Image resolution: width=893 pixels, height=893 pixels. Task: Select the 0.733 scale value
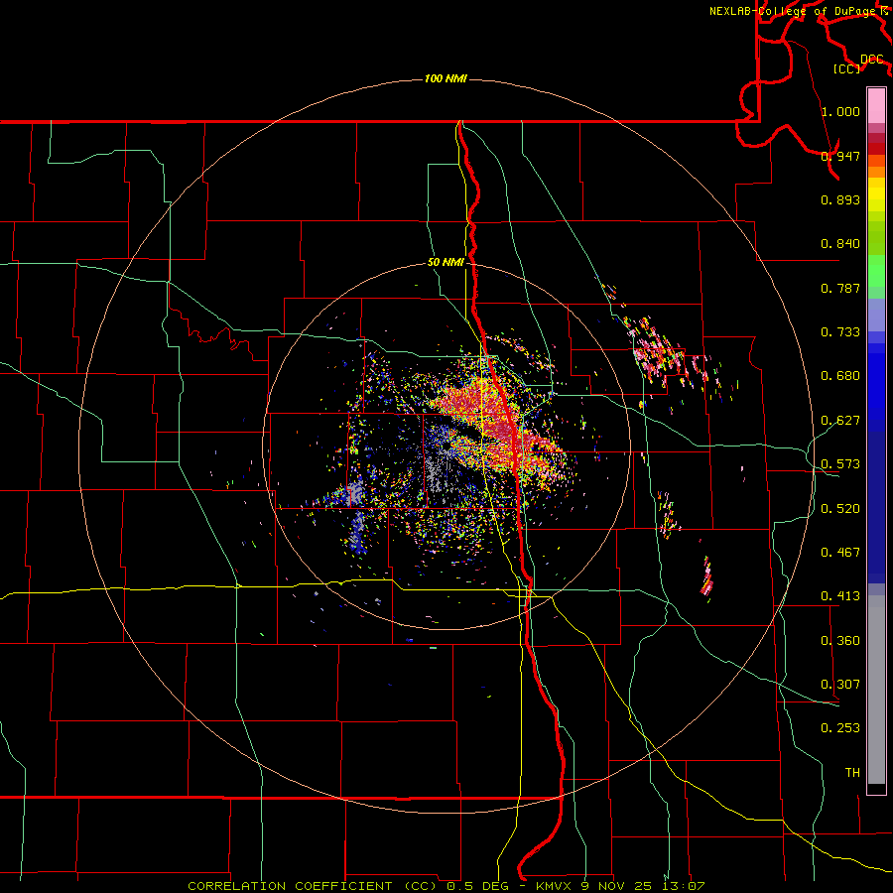(x=840, y=332)
